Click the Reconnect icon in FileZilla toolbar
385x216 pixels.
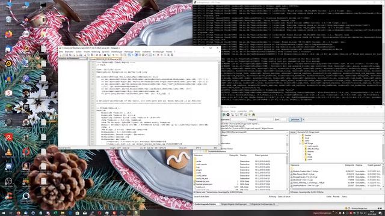236,115
